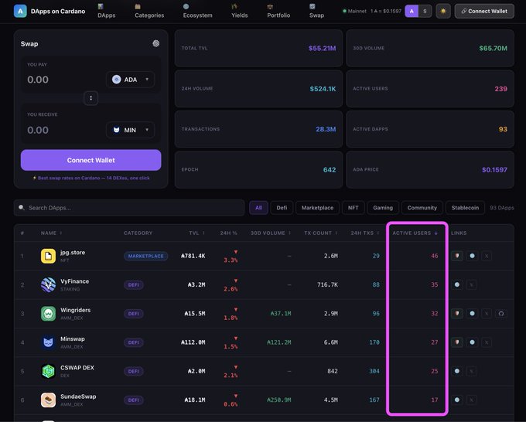526x422 pixels.
Task: Filter DApps by NFT
Action: [x=354, y=208]
